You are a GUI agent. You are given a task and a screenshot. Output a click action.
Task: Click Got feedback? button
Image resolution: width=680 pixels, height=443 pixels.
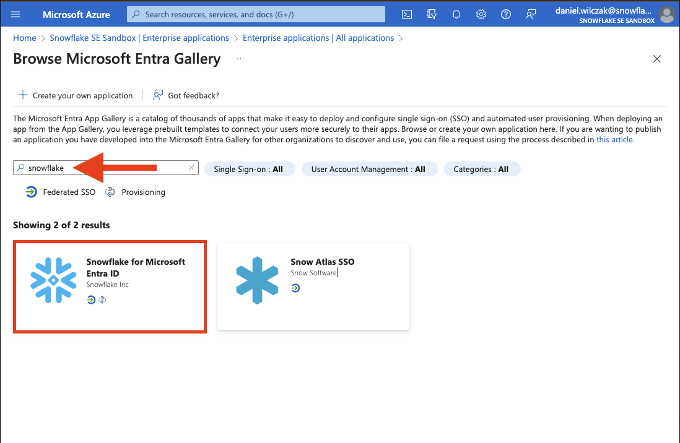[x=186, y=95]
